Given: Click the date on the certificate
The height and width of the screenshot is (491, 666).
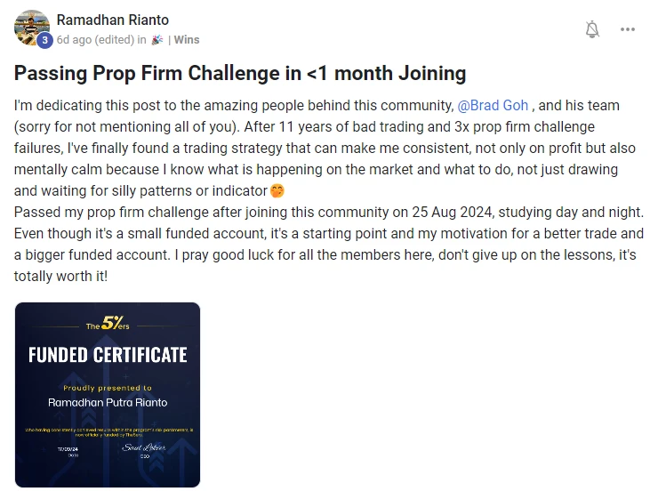Looking at the screenshot, I should (68, 449).
